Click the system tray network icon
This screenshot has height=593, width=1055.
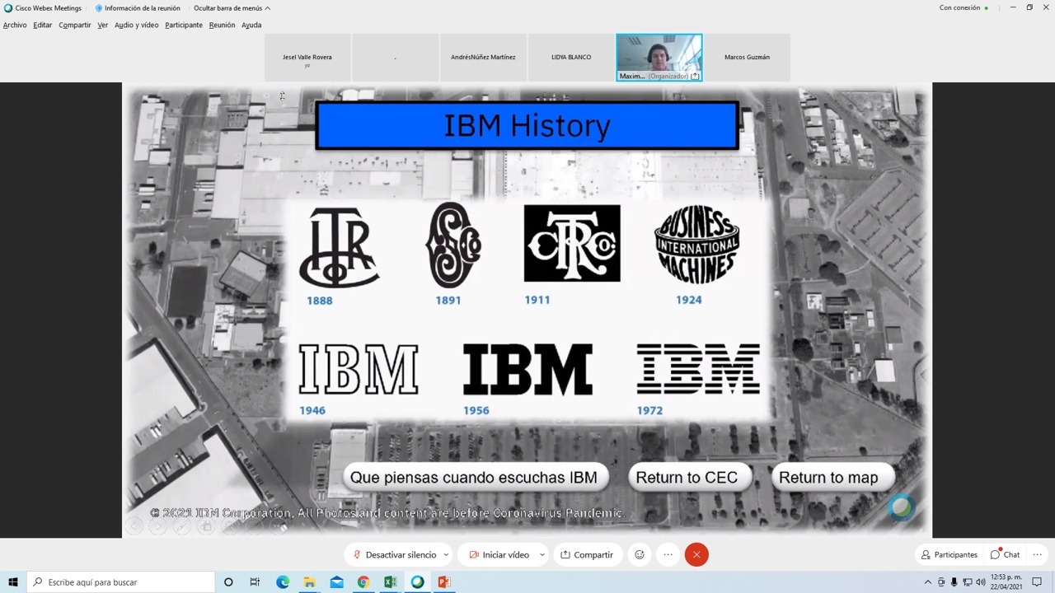point(968,582)
